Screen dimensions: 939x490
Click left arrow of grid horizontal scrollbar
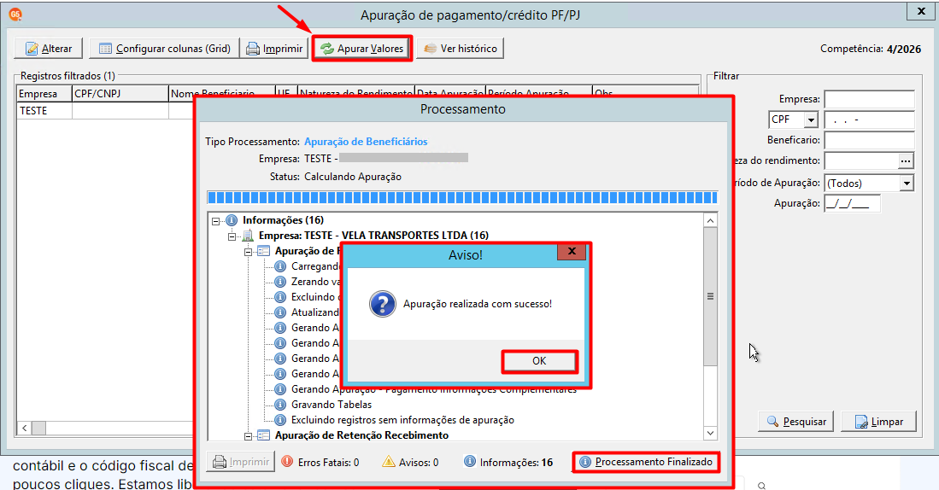point(25,428)
